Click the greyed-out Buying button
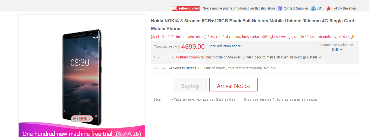Screen dimensions: 369x137 click(190, 85)
